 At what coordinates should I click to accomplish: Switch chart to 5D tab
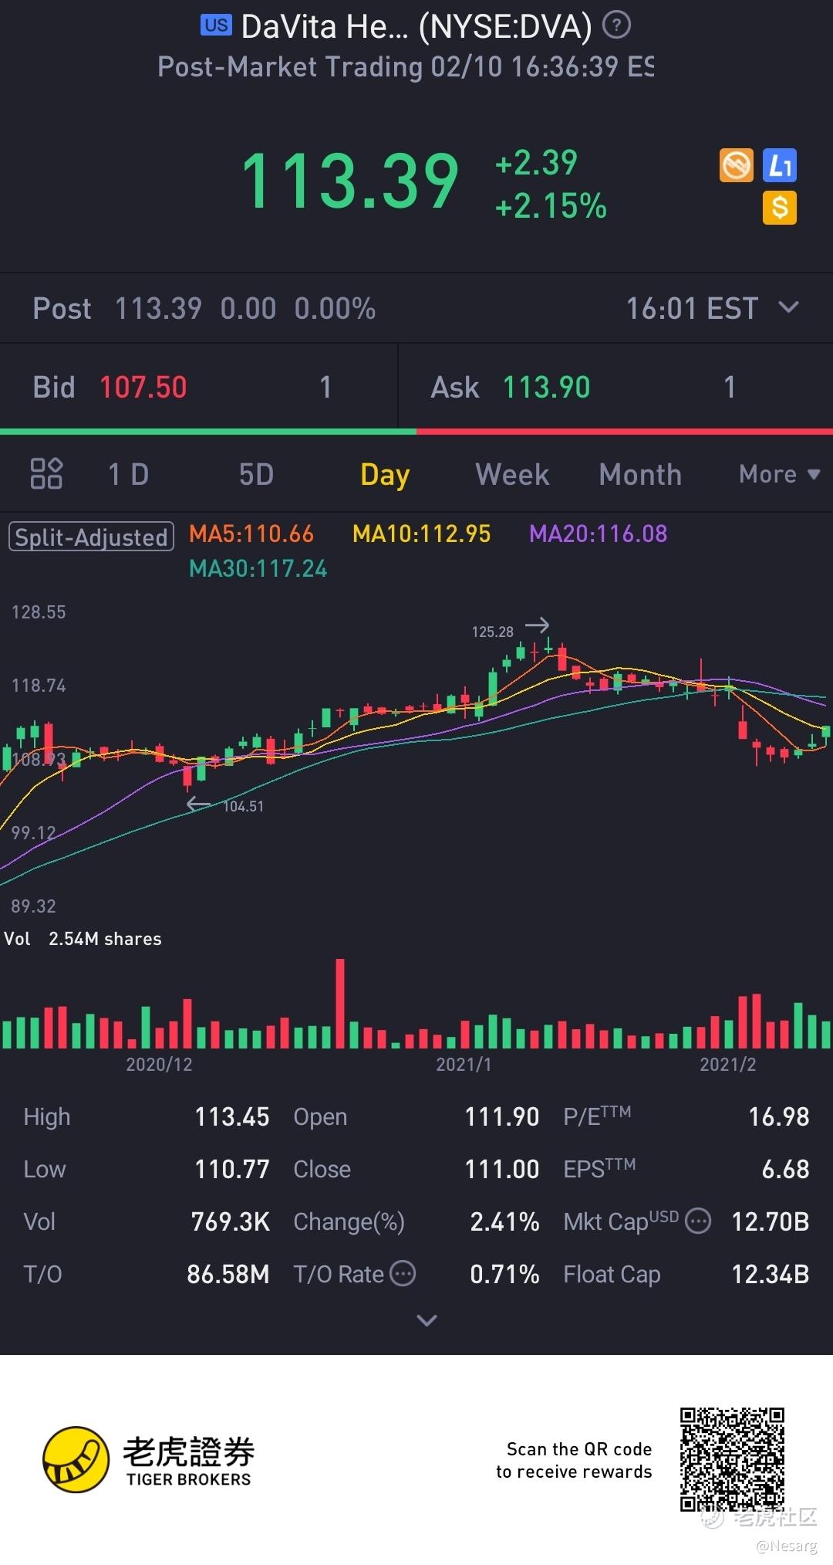click(256, 474)
